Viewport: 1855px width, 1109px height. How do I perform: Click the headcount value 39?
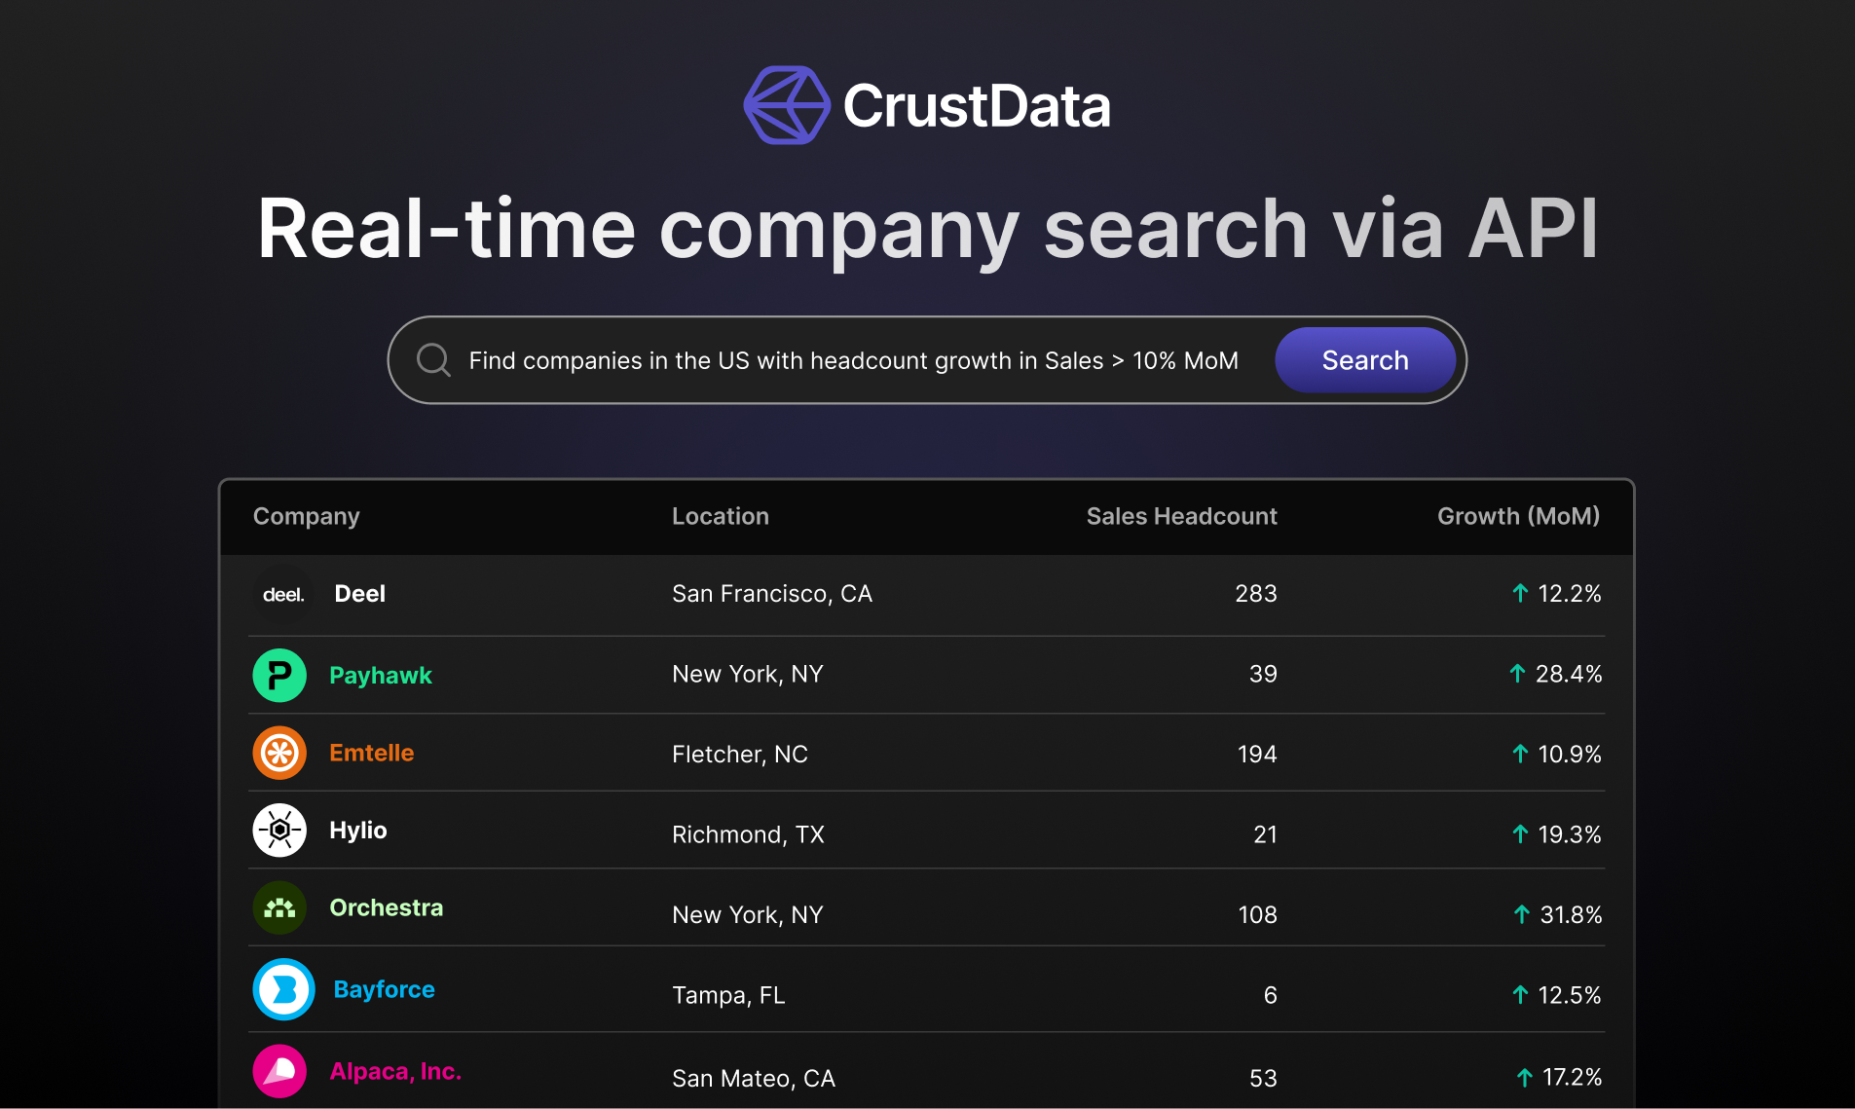[1263, 674]
